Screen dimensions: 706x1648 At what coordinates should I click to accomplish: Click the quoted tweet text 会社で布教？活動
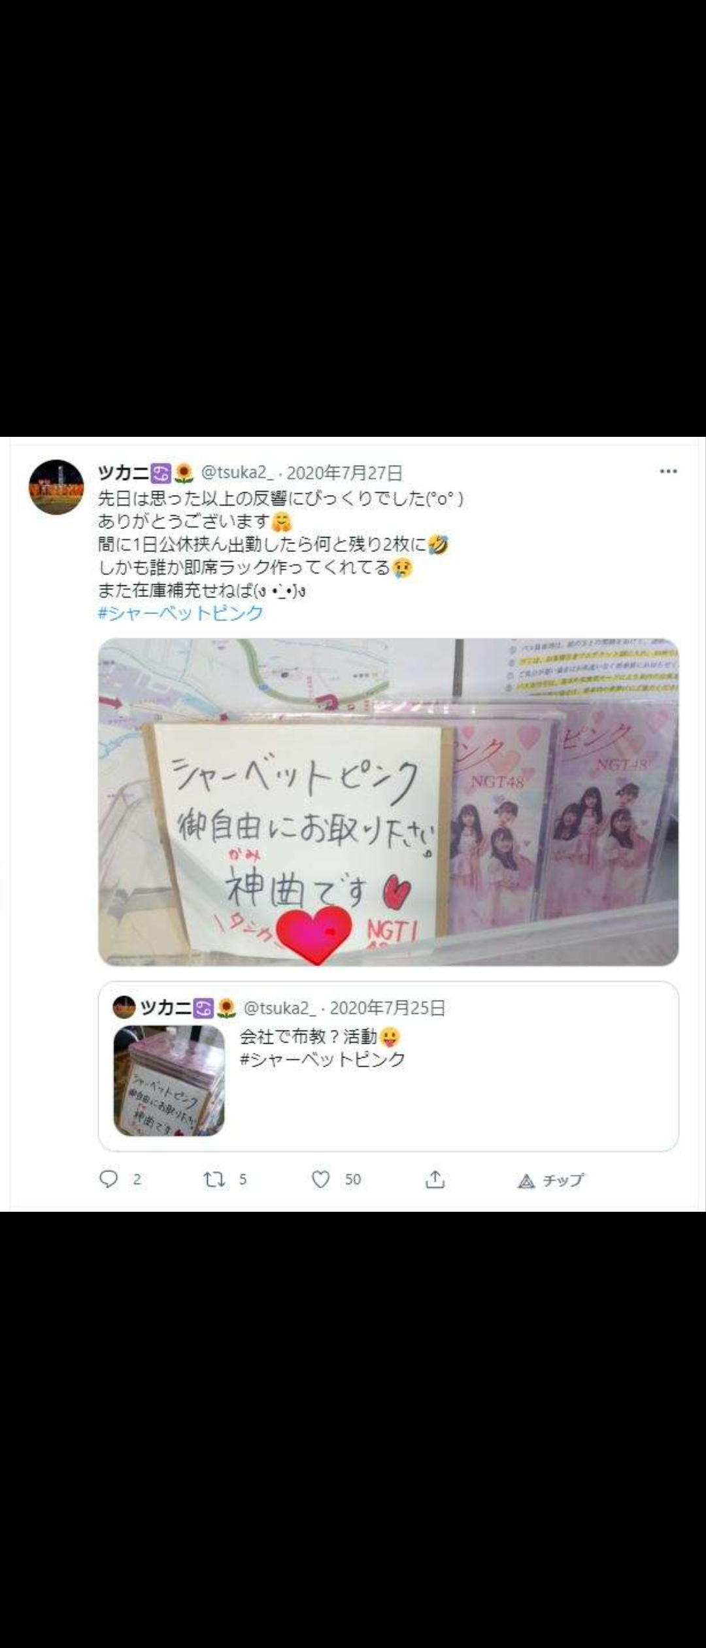point(309,1036)
